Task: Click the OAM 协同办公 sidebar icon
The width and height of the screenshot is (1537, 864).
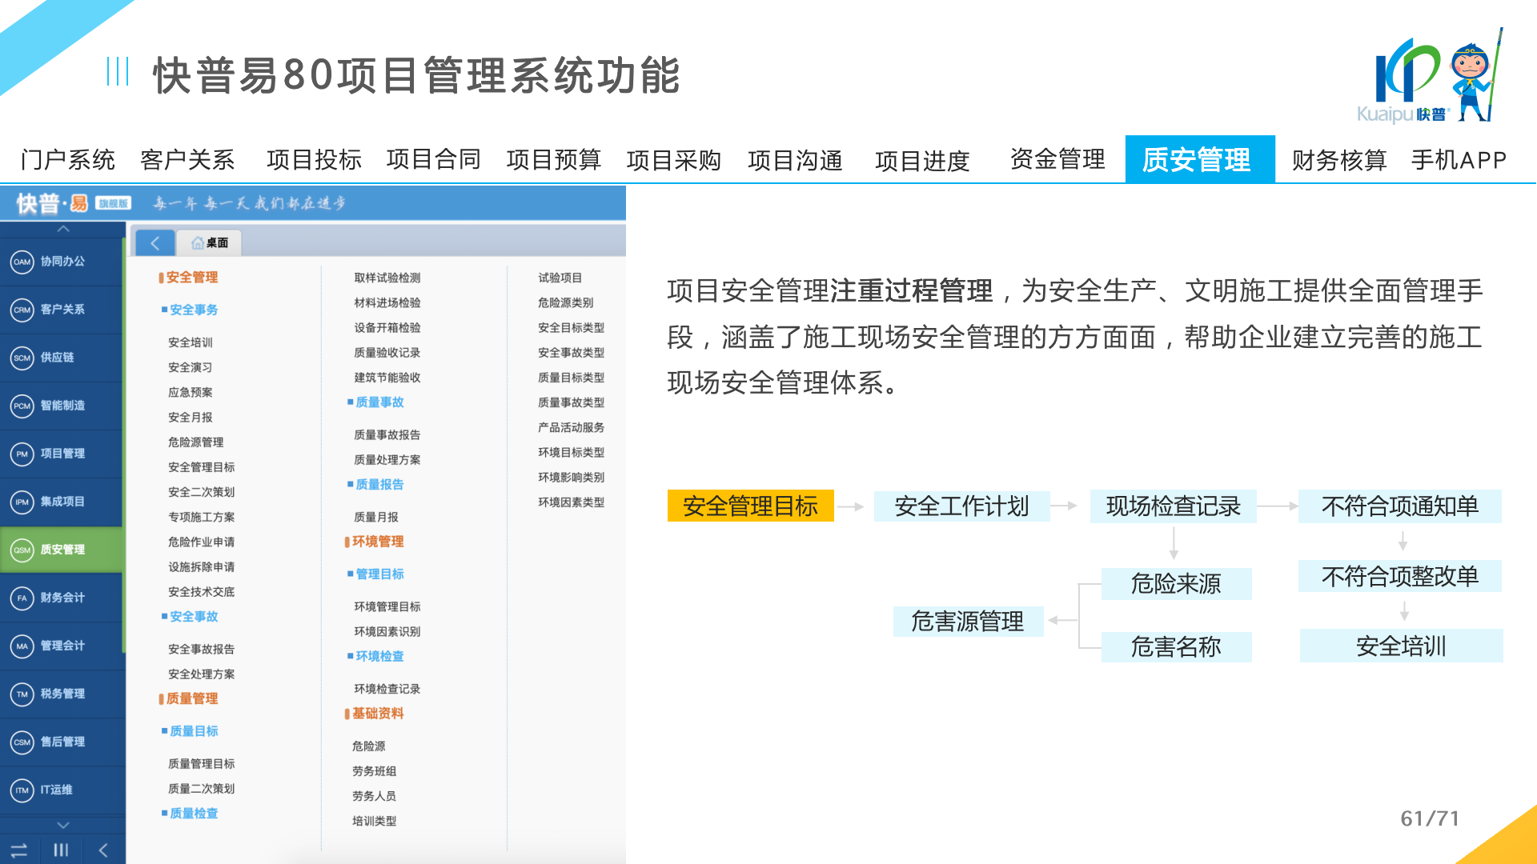Action: point(22,262)
